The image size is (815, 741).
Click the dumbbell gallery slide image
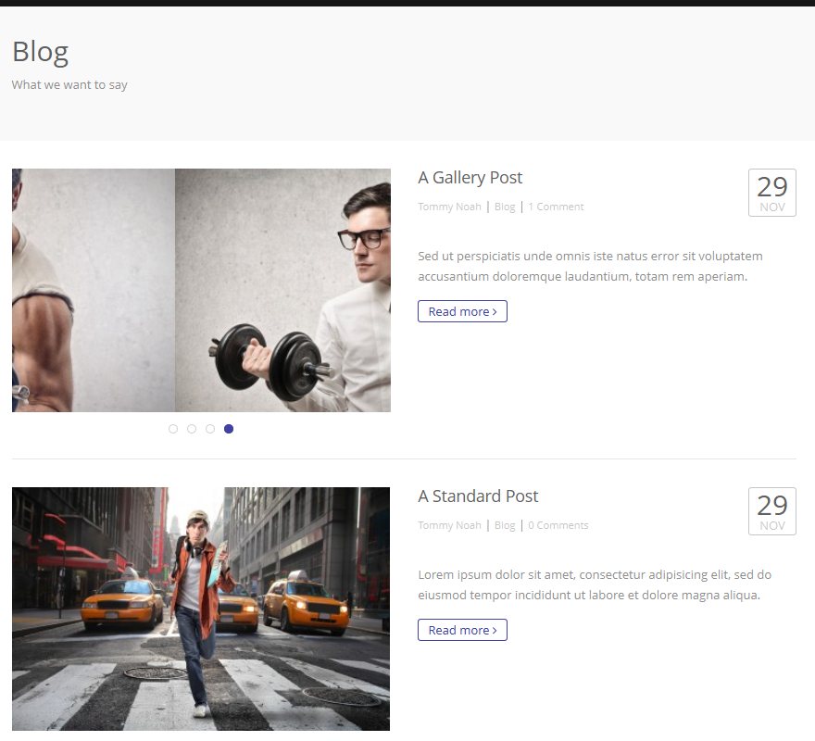[201, 290]
